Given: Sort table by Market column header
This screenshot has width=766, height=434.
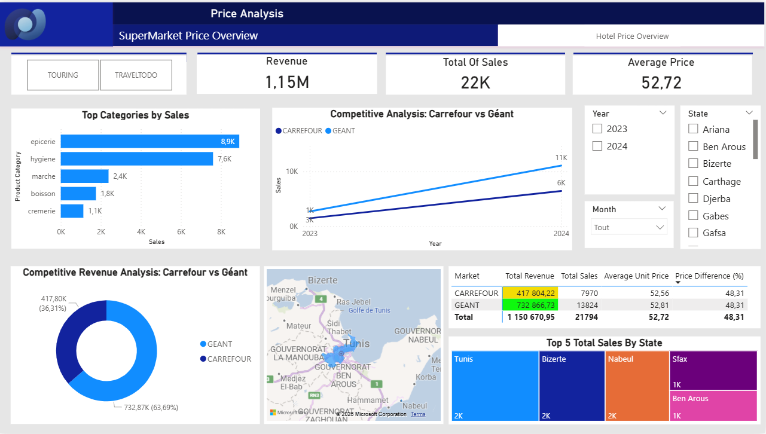Looking at the screenshot, I should point(467,276).
